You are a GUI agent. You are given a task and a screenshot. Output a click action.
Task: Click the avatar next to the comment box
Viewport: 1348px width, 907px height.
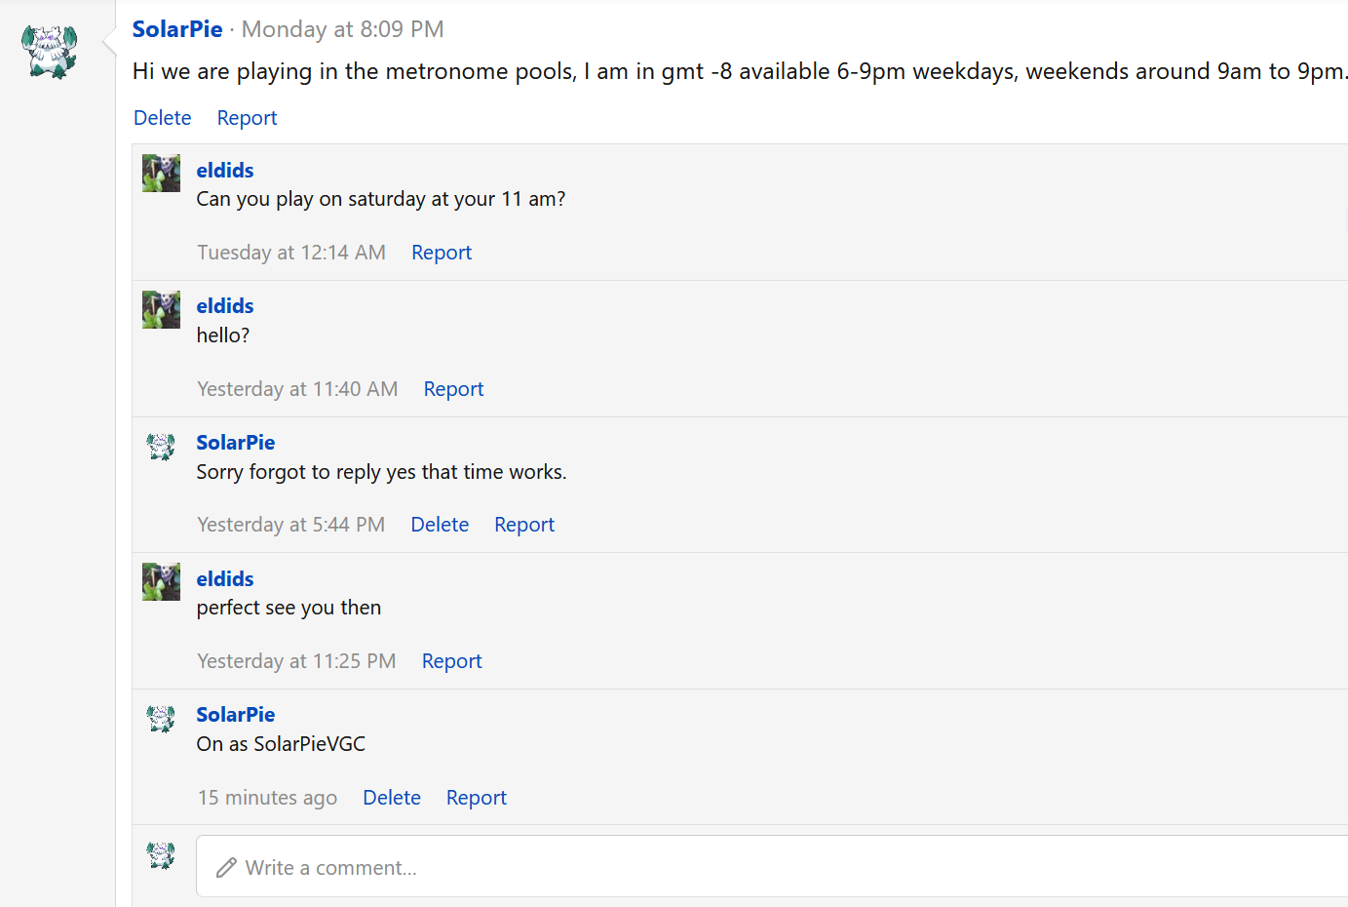[161, 855]
